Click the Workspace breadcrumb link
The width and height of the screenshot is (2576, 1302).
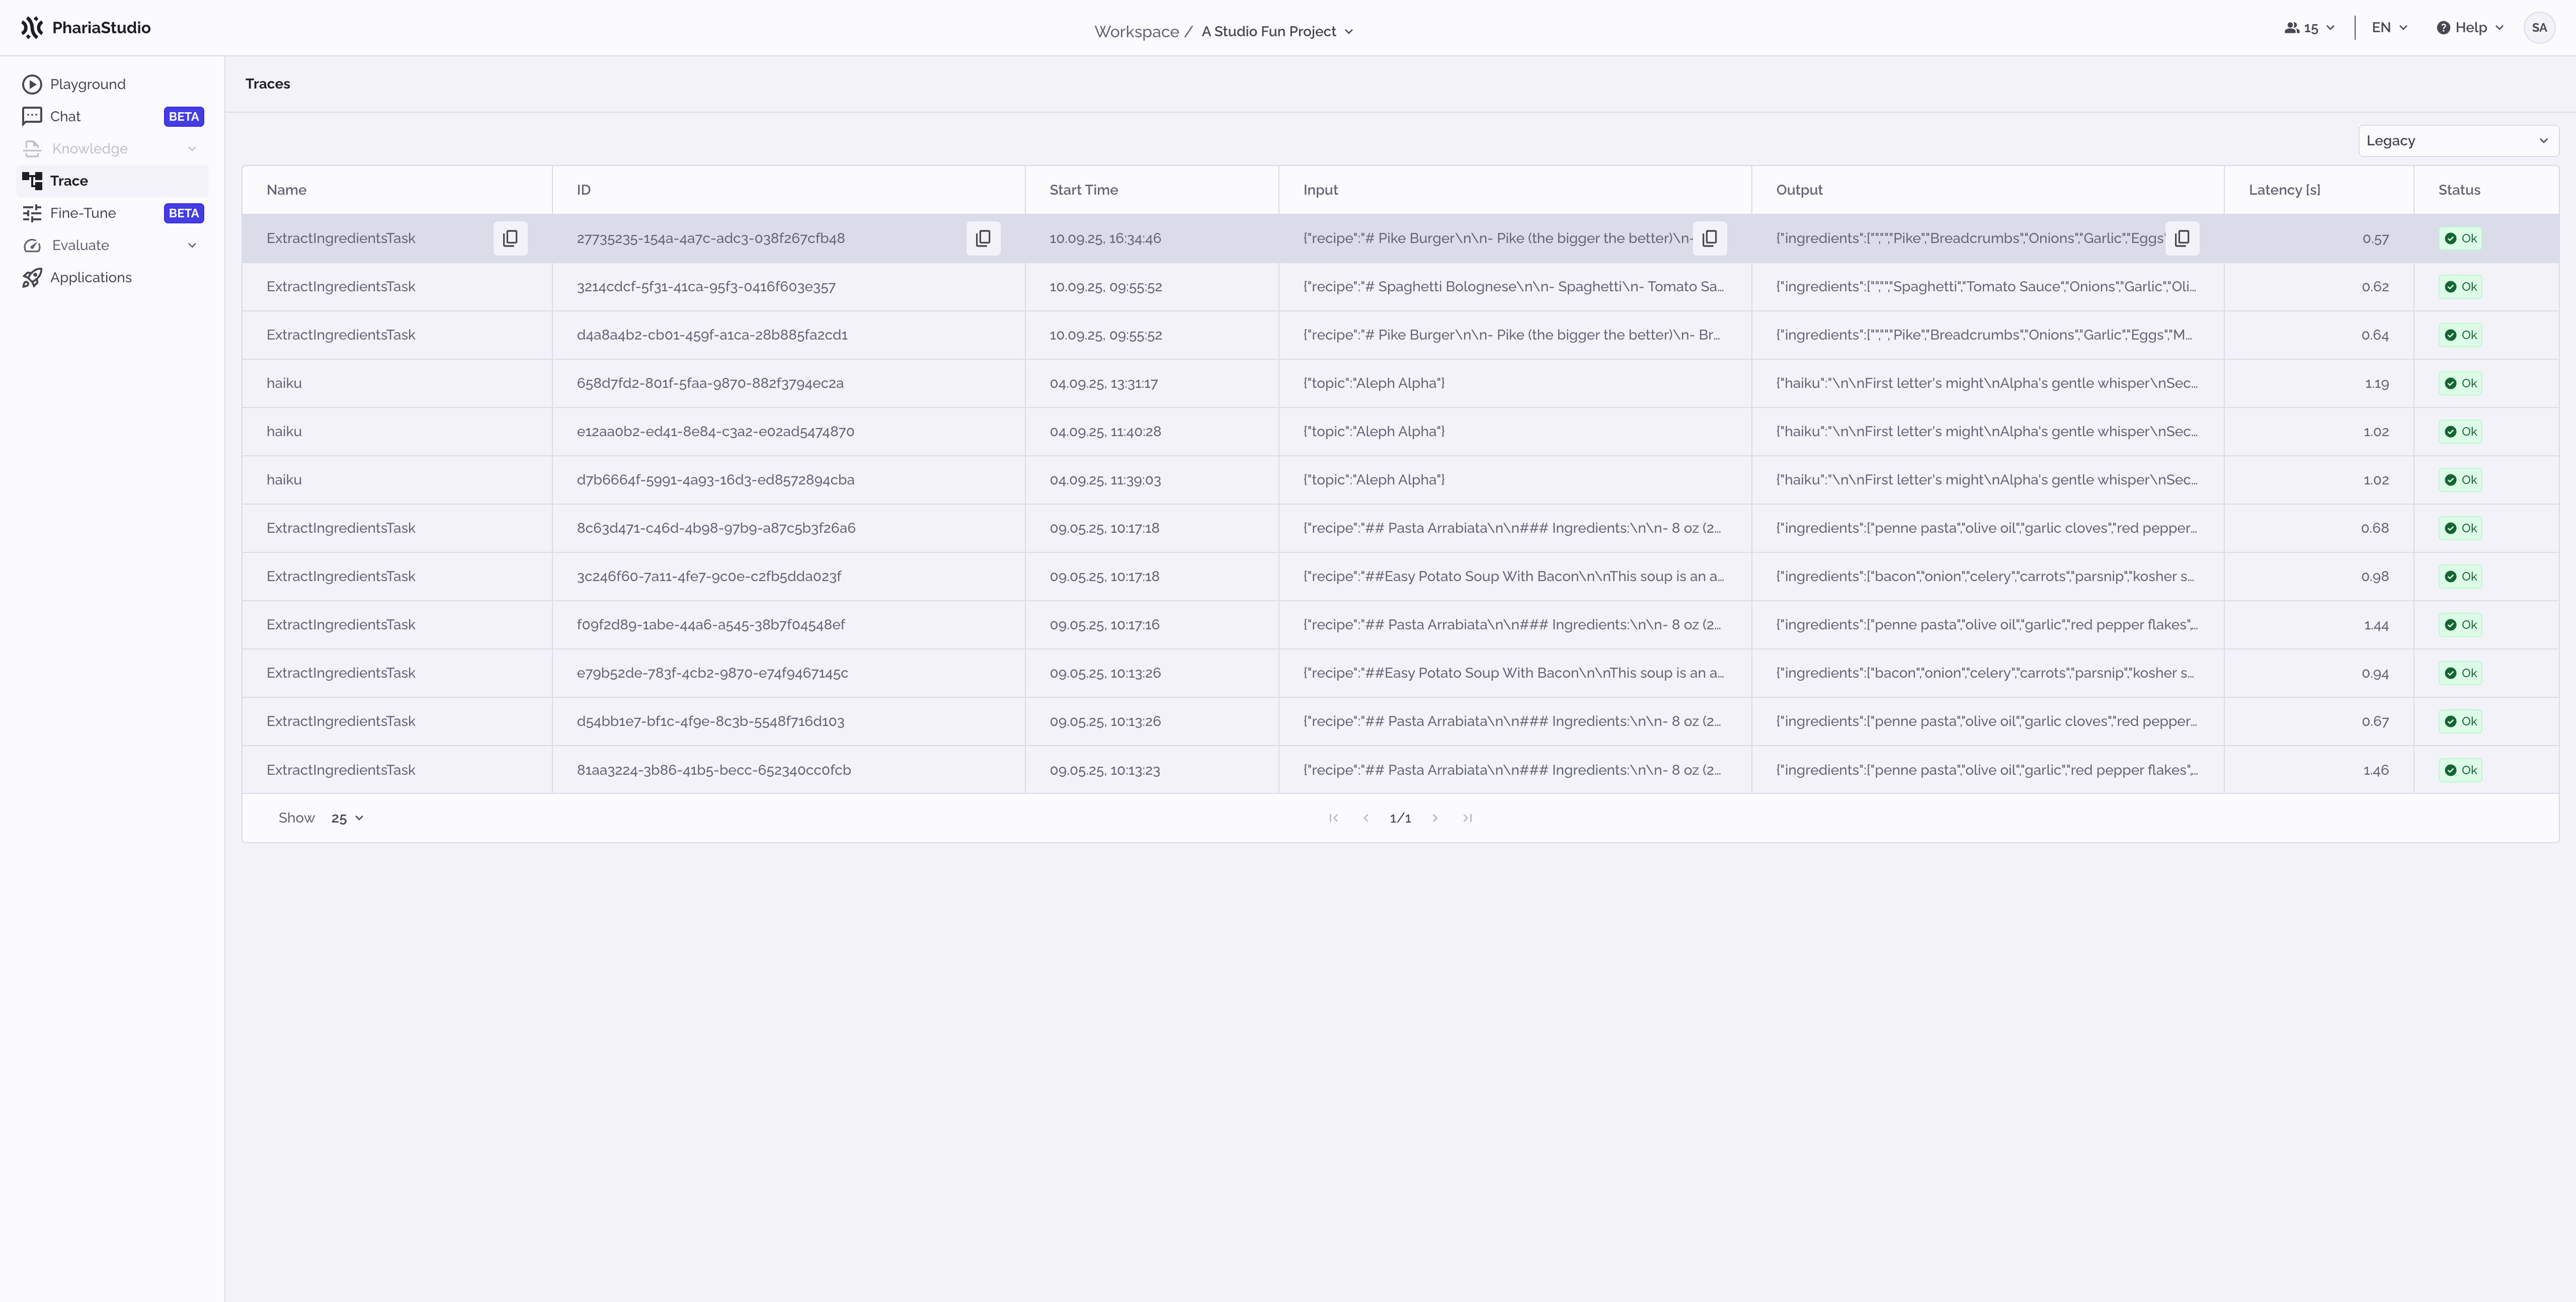click(1136, 31)
